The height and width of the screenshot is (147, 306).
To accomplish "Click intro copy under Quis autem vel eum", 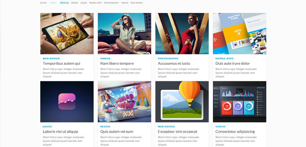I will [121, 141].
